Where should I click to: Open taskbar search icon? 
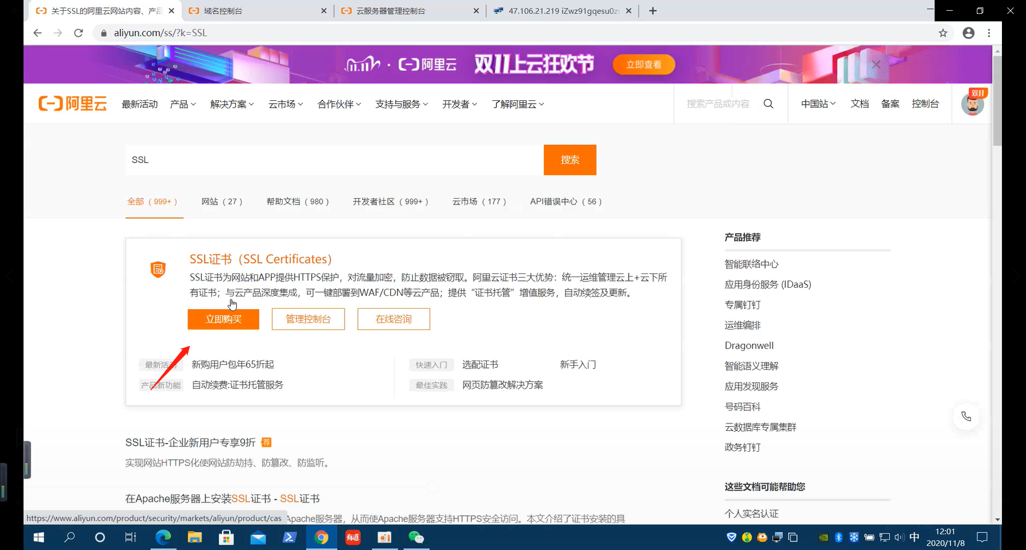point(69,537)
